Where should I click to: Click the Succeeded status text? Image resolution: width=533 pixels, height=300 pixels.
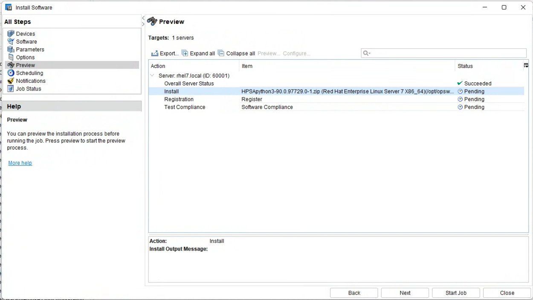[478, 83]
